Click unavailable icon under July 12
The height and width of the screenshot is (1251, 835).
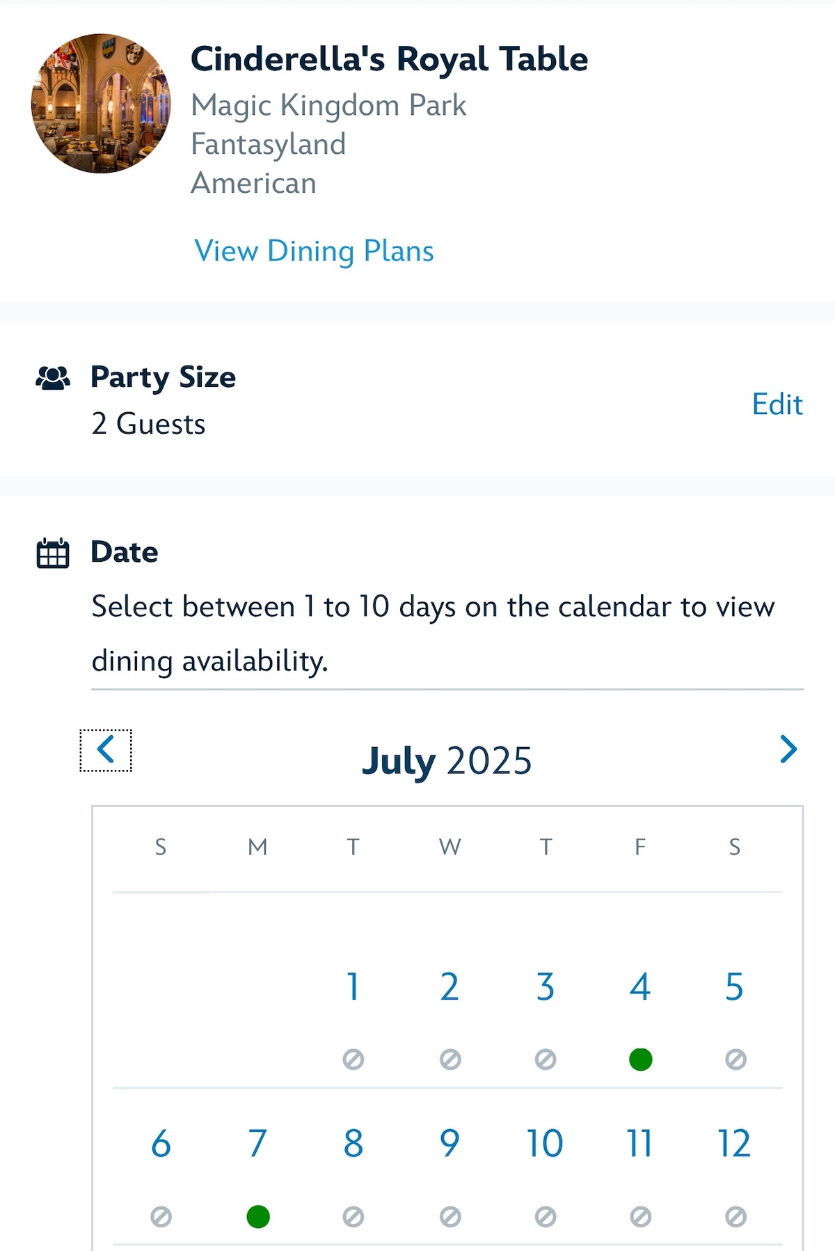click(x=735, y=1217)
